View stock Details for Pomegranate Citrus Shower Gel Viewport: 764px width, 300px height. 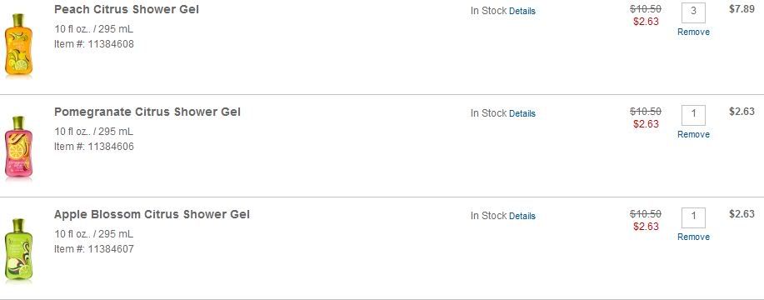coord(522,113)
